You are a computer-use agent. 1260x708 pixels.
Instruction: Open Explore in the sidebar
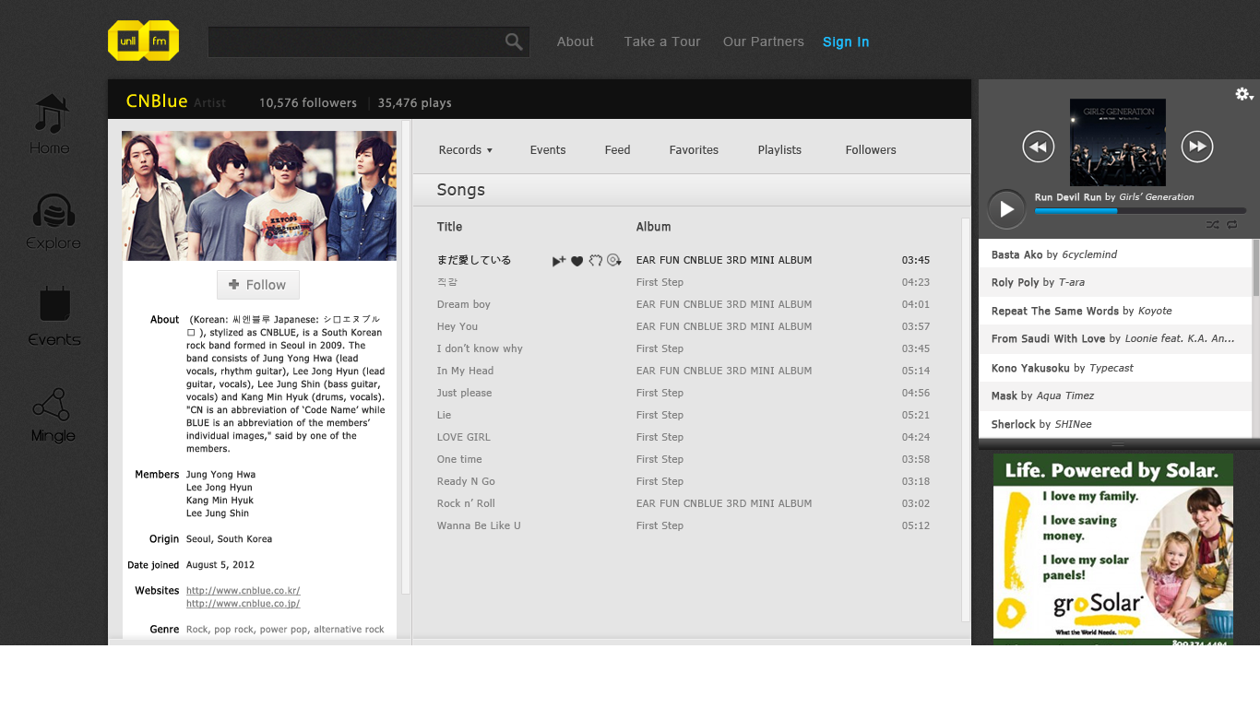coord(53,222)
